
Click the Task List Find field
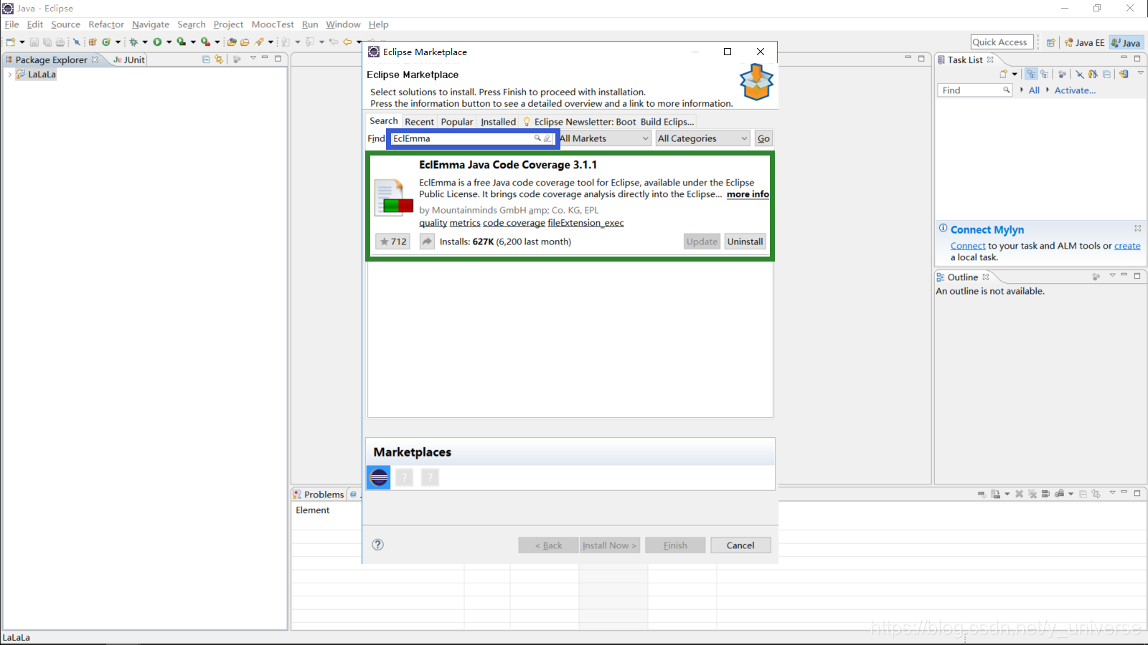974,90
